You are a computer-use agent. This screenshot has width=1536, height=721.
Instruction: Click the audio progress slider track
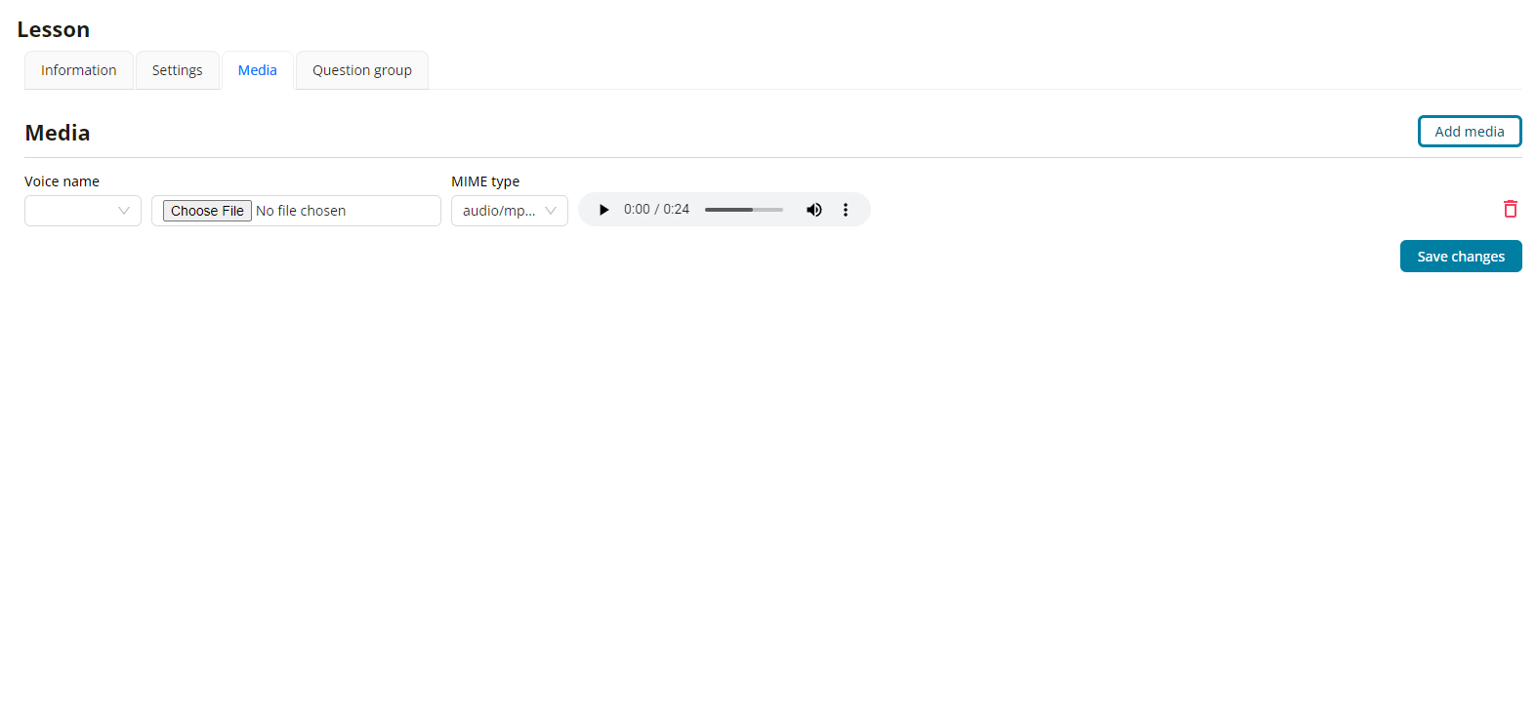click(x=743, y=210)
